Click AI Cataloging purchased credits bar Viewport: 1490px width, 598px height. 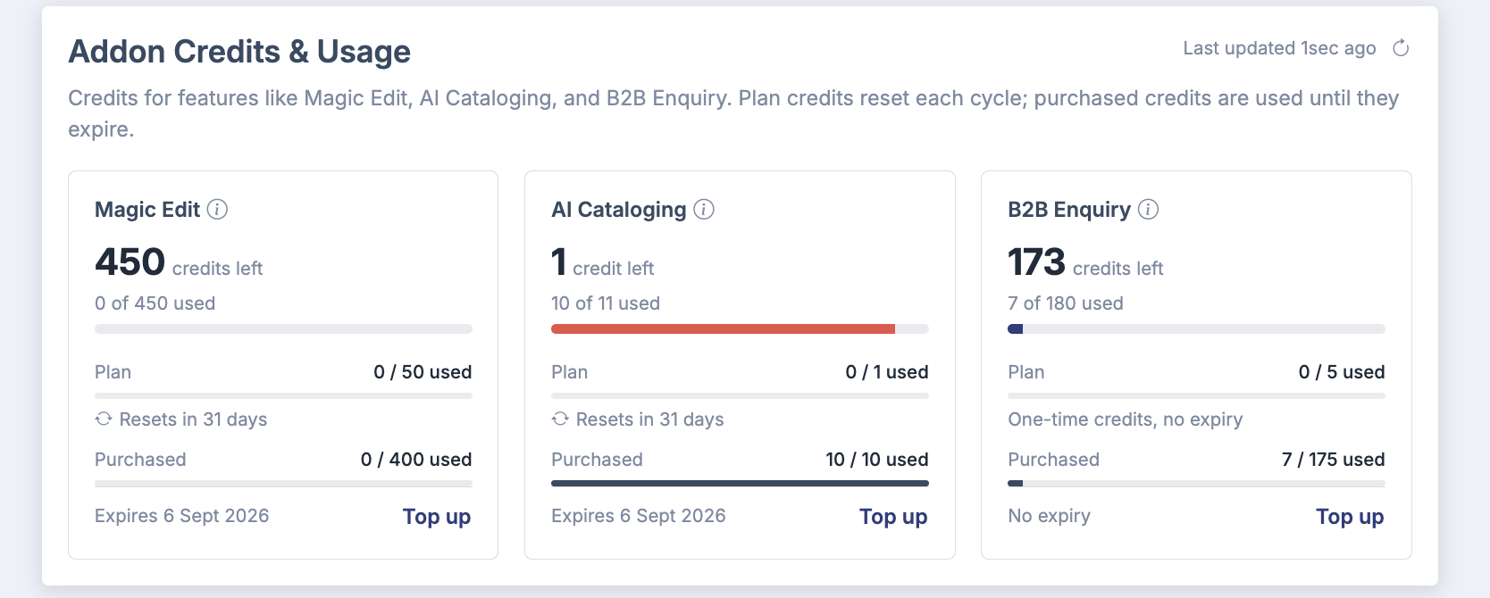coord(740,484)
